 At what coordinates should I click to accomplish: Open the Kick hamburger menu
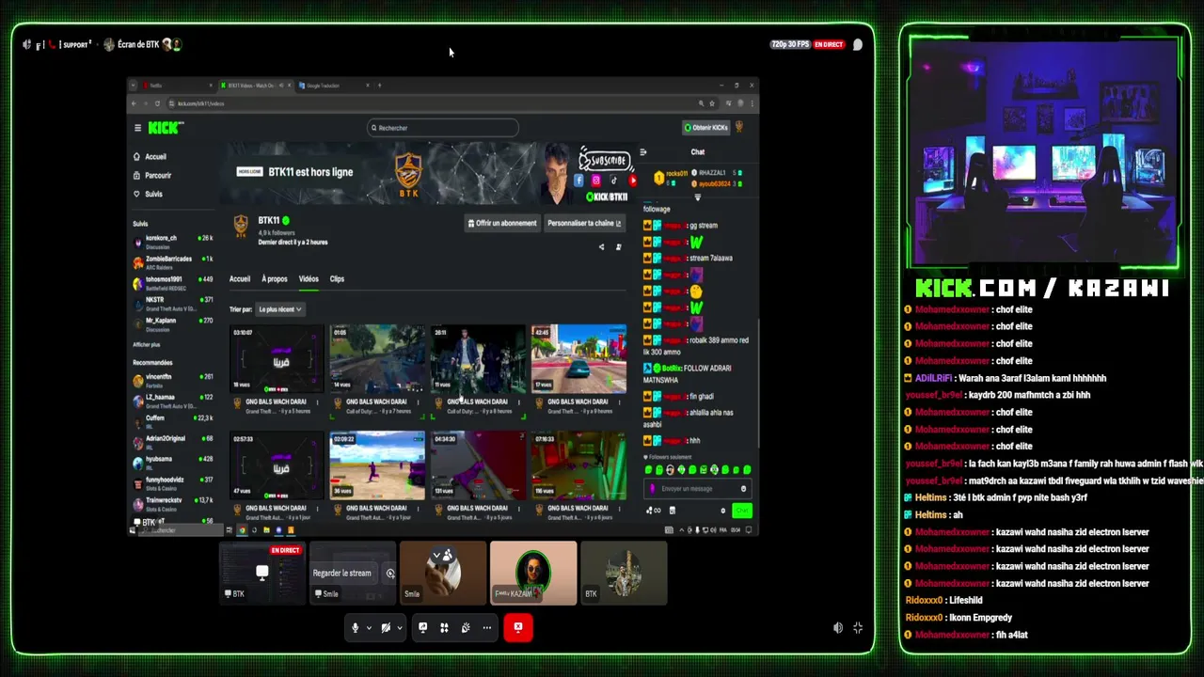tap(137, 128)
